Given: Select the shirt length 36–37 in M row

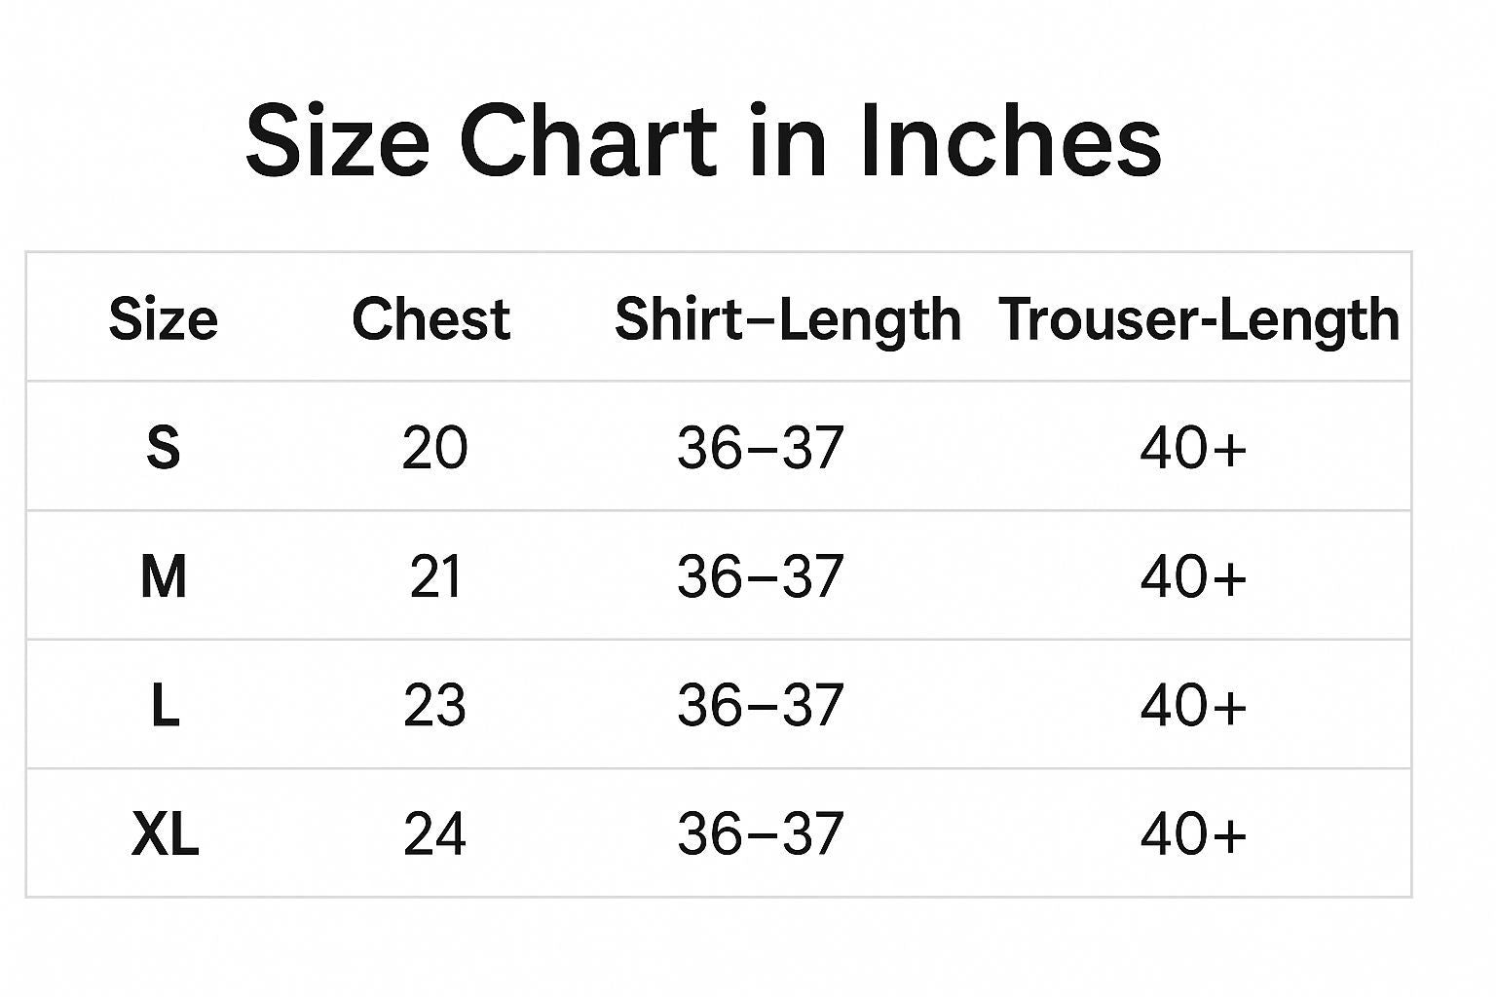Looking at the screenshot, I should pyautogui.click(x=760, y=576).
